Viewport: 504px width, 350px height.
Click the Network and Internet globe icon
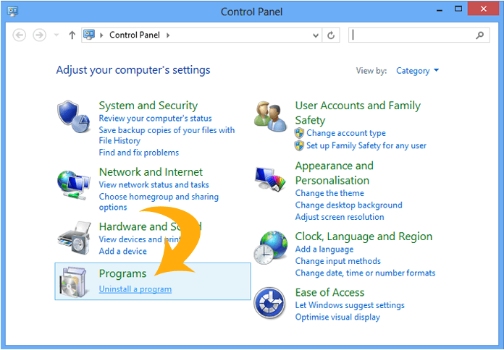click(x=74, y=185)
